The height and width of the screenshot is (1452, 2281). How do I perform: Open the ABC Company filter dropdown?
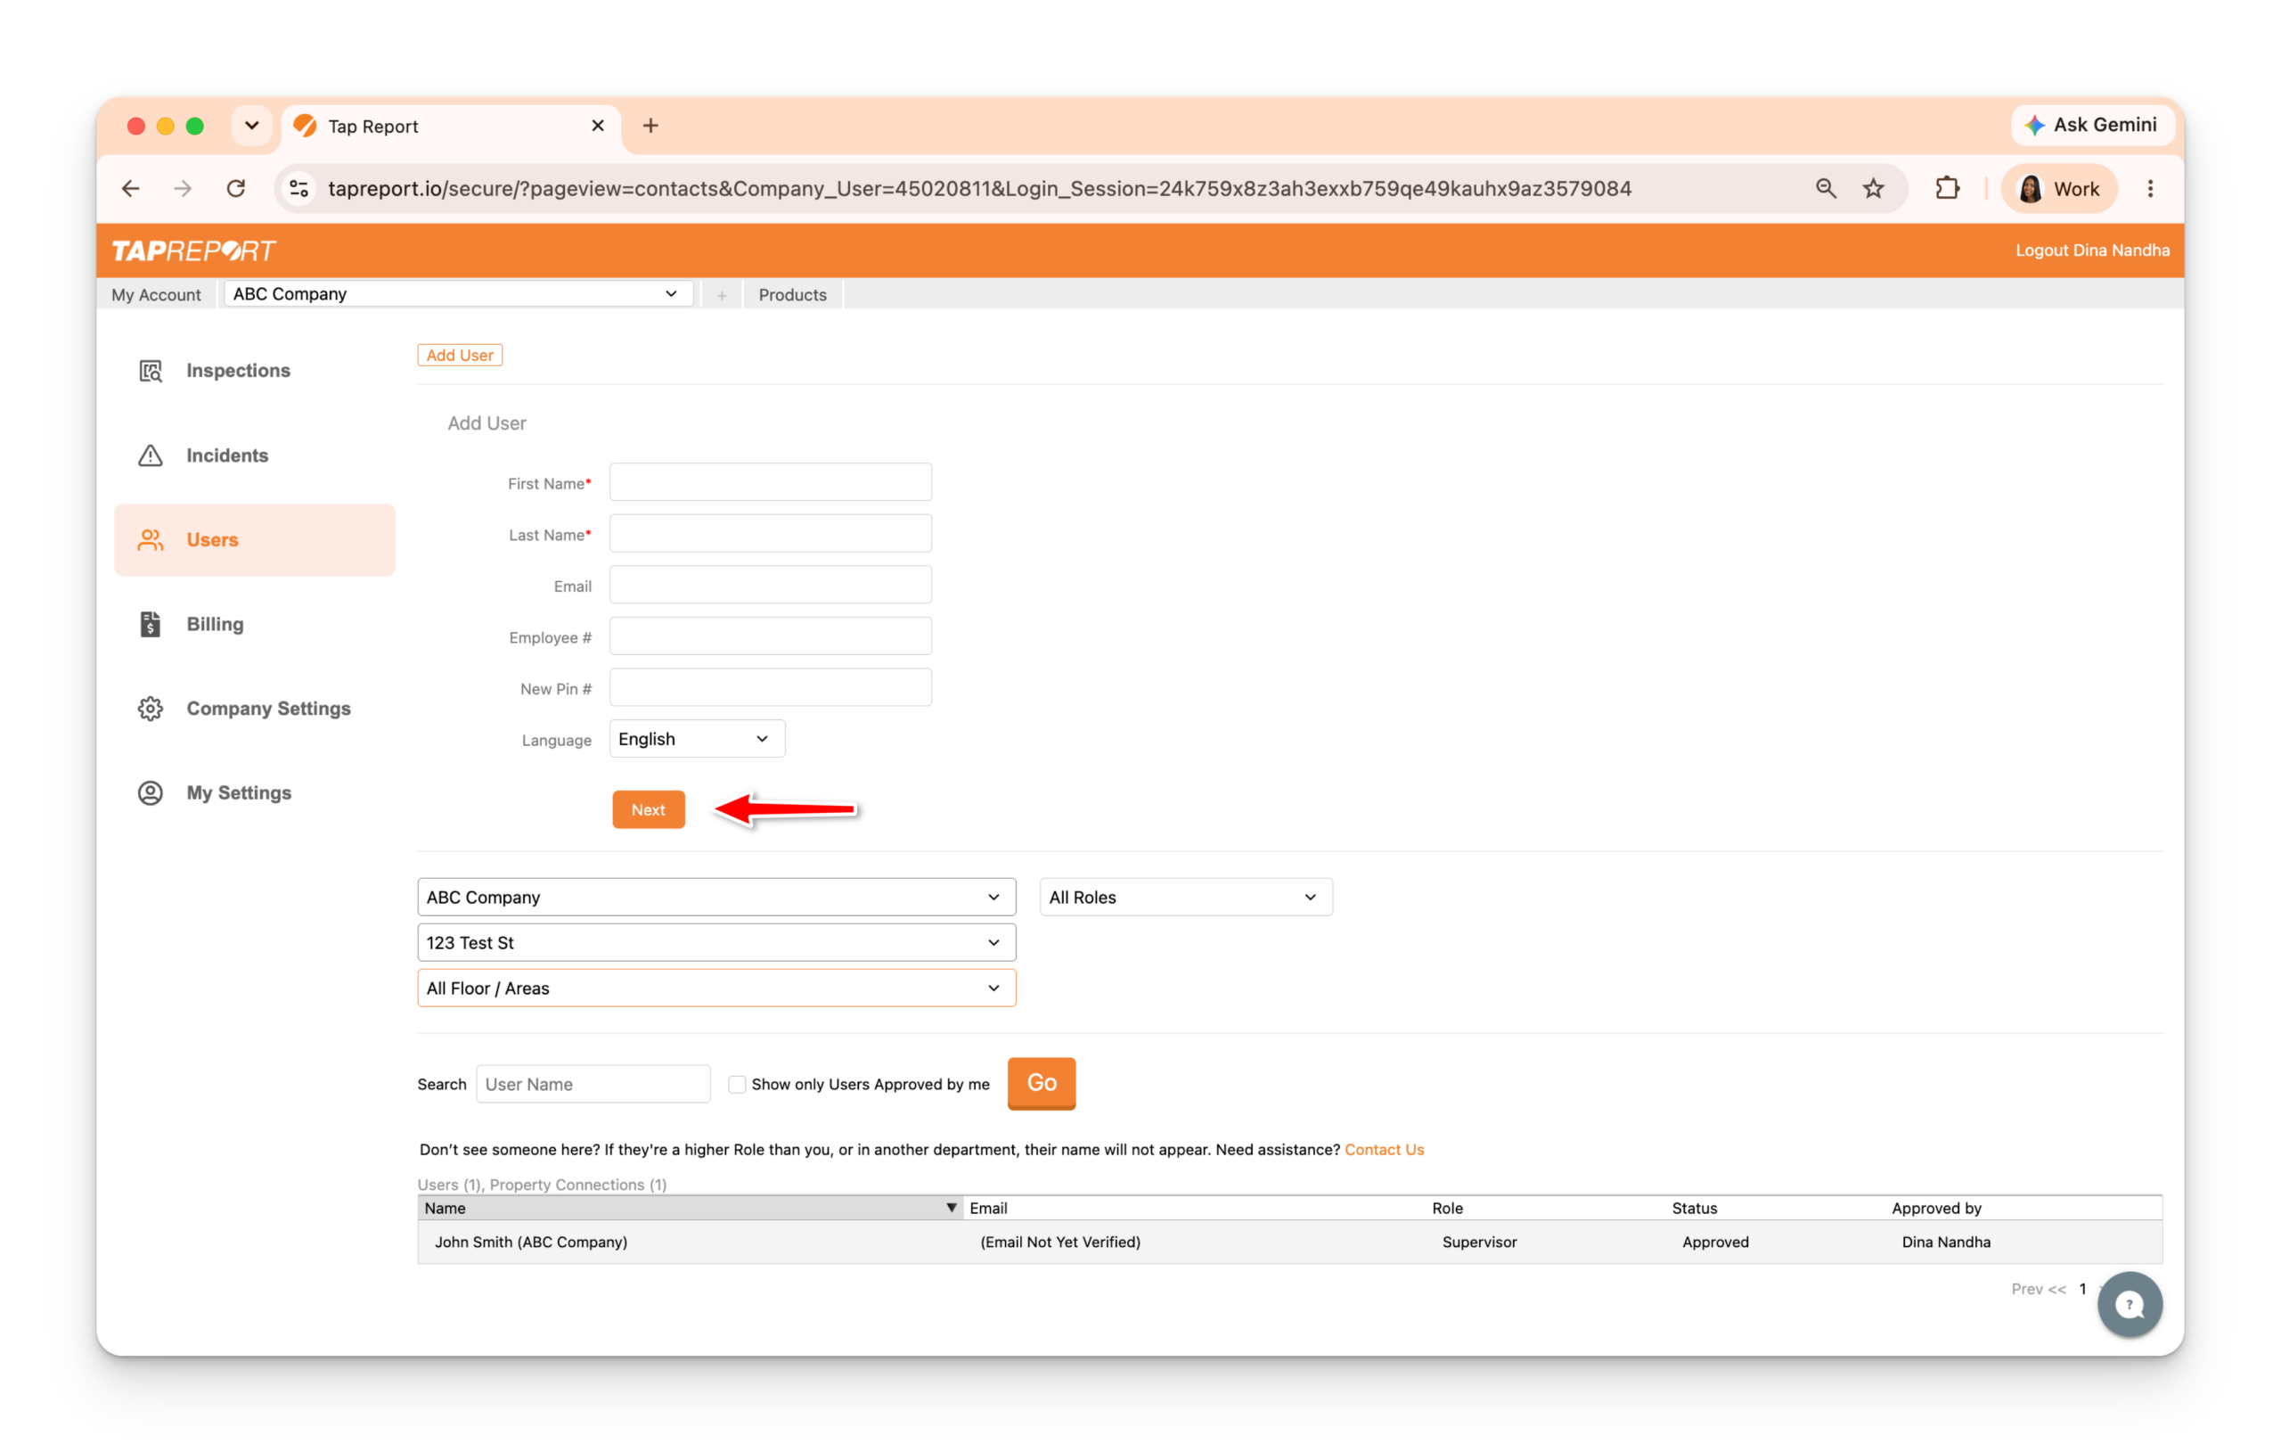(x=716, y=898)
